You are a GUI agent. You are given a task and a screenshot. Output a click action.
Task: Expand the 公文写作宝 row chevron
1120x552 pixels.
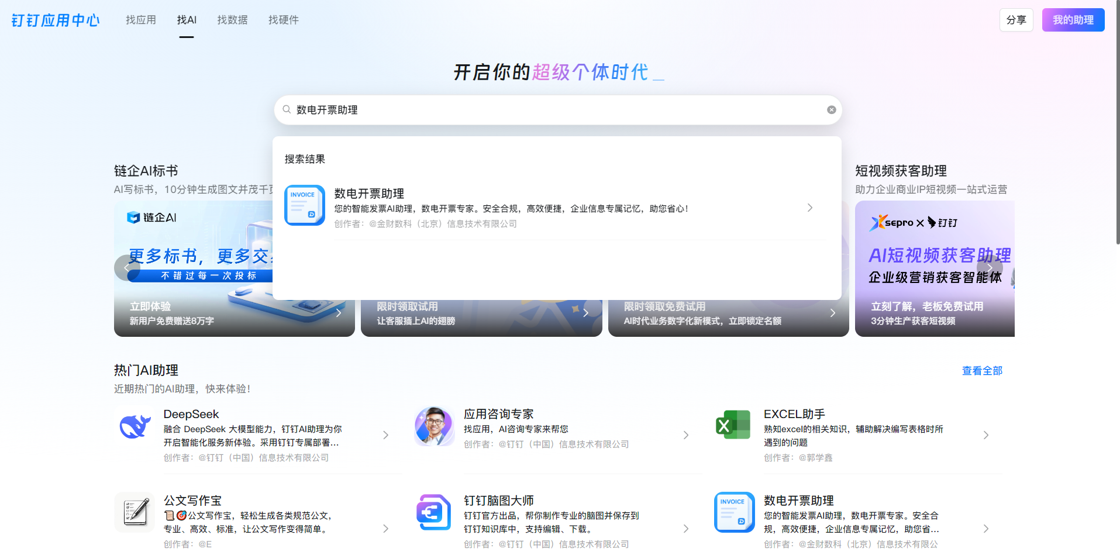[x=386, y=529]
